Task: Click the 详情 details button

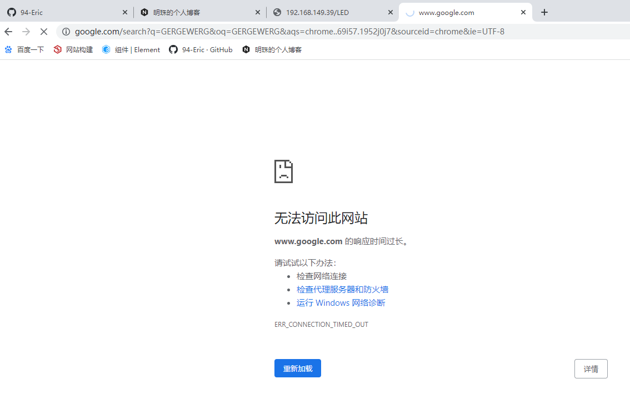Action: (591, 368)
